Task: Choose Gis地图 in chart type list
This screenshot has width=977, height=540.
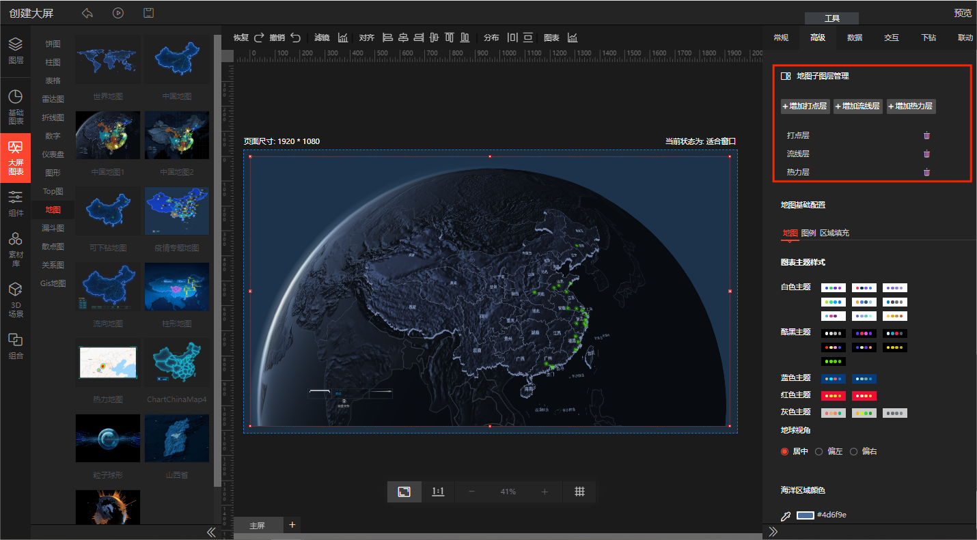Action: (53, 283)
